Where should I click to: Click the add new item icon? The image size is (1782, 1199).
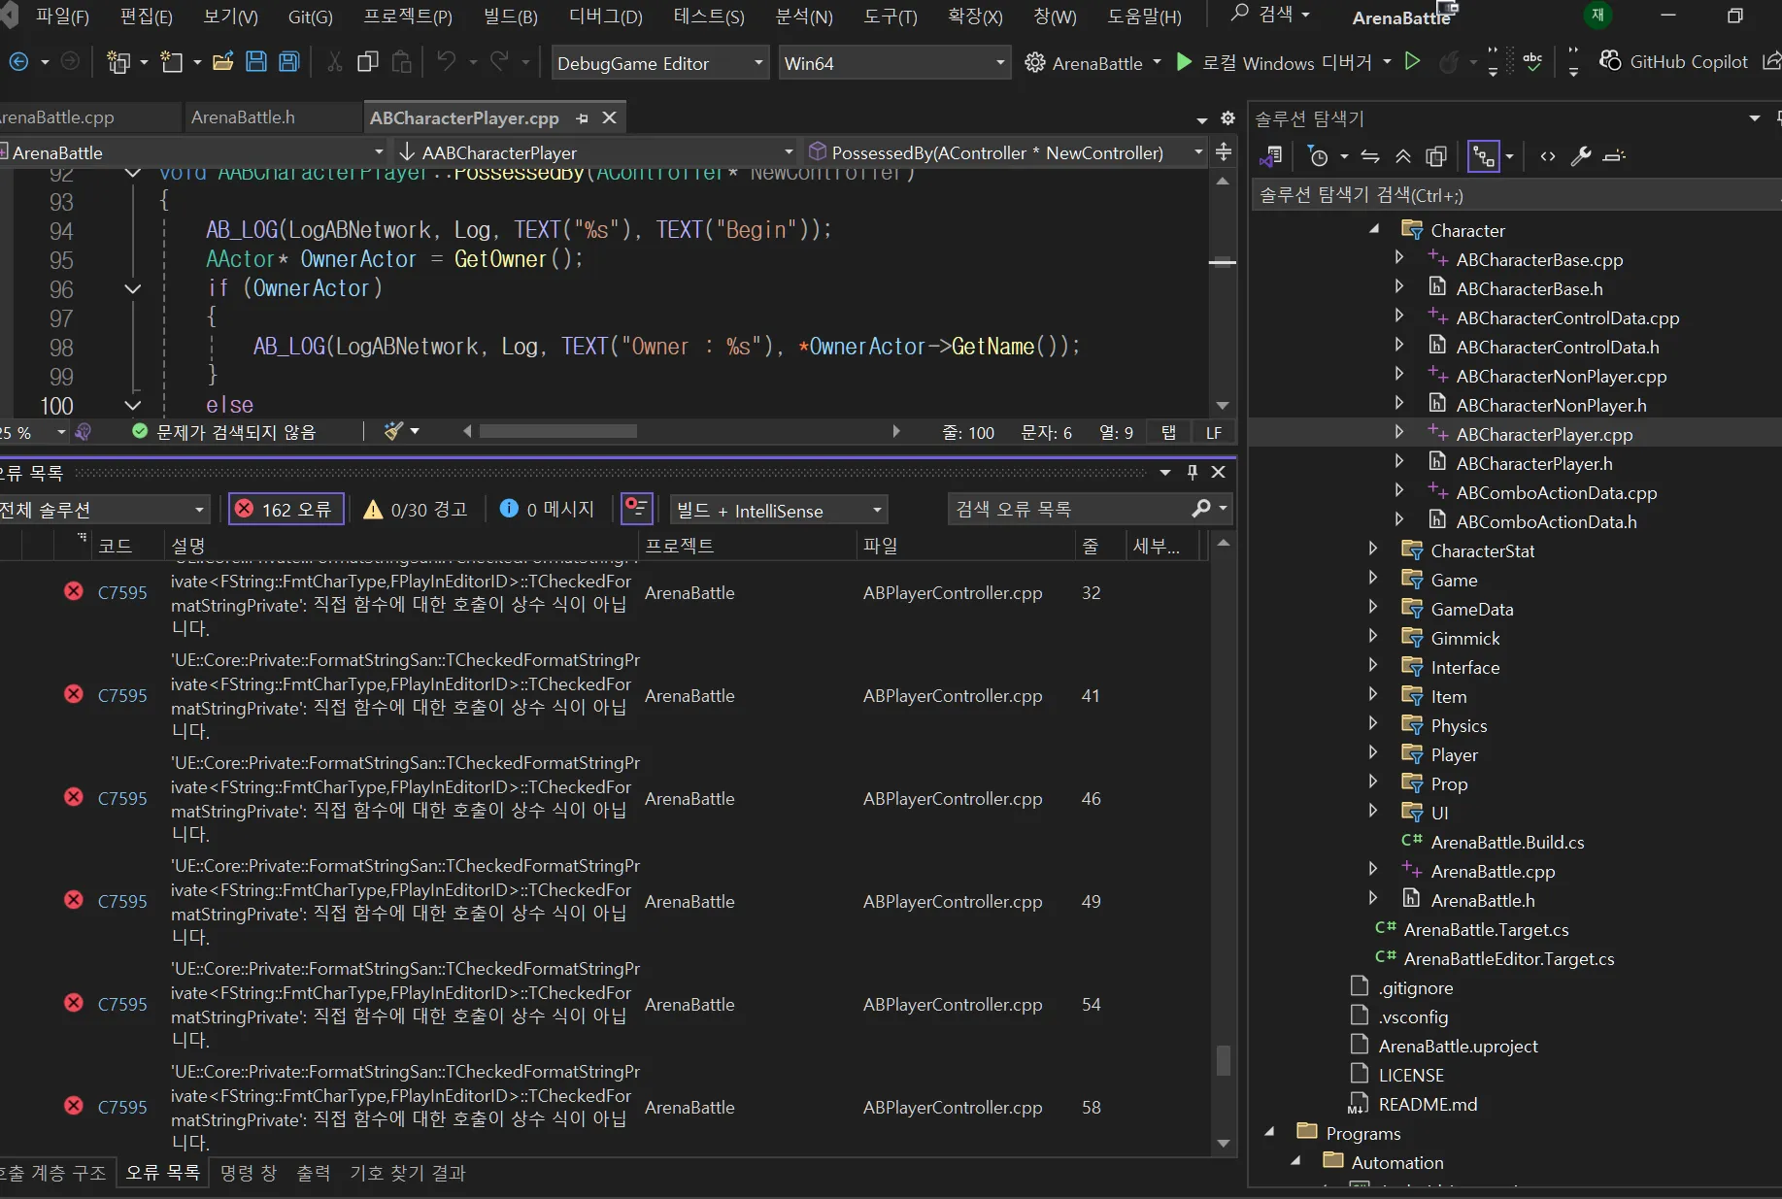(172, 62)
